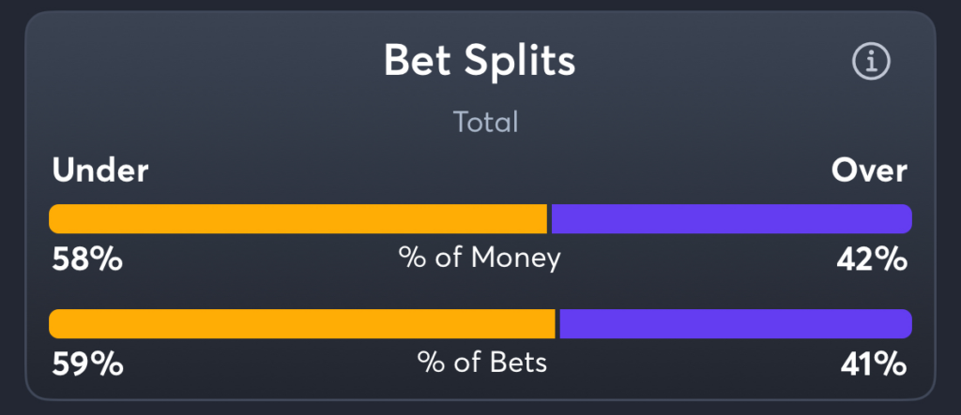Select the orange Under segment of bets bar
The width and height of the screenshot is (961, 415).
[302, 324]
